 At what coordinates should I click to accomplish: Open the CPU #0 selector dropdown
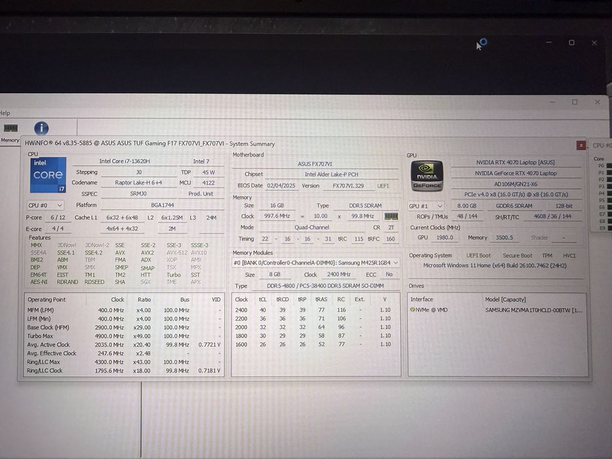pyautogui.click(x=45, y=205)
